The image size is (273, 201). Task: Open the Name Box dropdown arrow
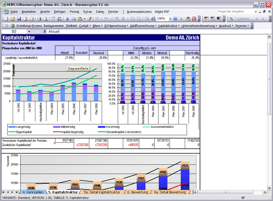29,32
